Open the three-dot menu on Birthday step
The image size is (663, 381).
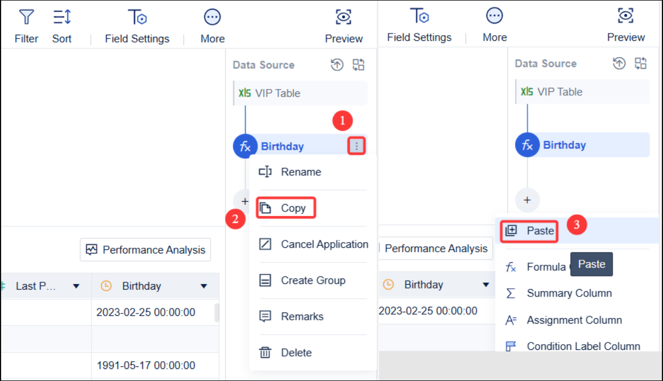pyautogui.click(x=356, y=146)
